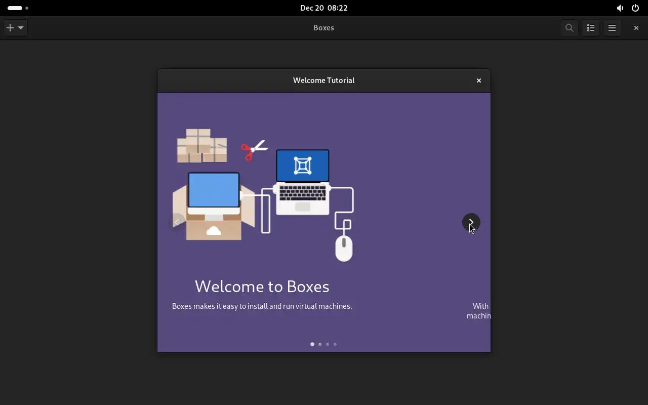This screenshot has width=648, height=405.
Task: Click the Boxes makes it easy description text
Action: tap(262, 306)
